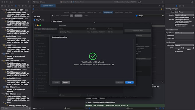195x110 pixels.
Task: Open the Quick Help inspector icon
Action: pyautogui.click(x=183, y=6)
